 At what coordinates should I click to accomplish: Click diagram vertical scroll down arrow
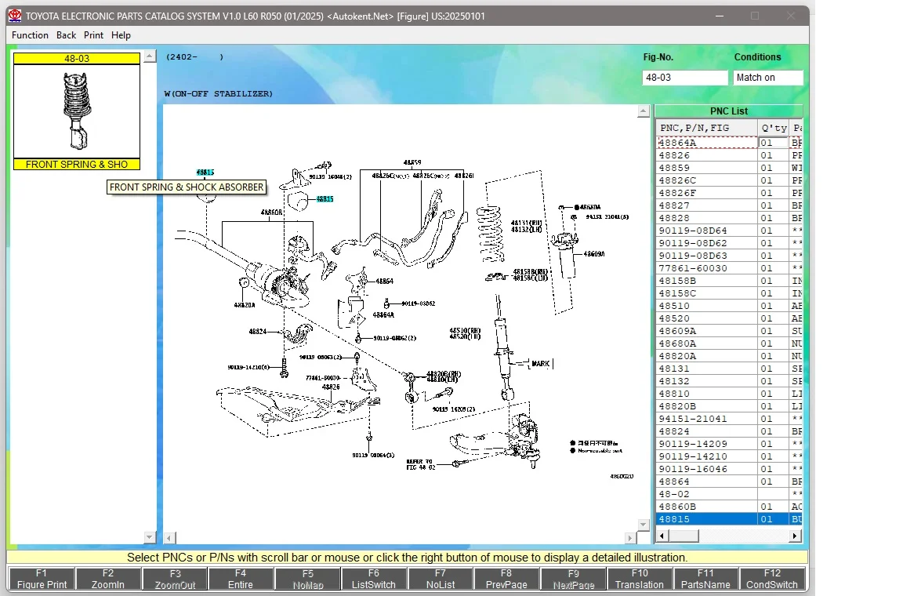[644, 524]
